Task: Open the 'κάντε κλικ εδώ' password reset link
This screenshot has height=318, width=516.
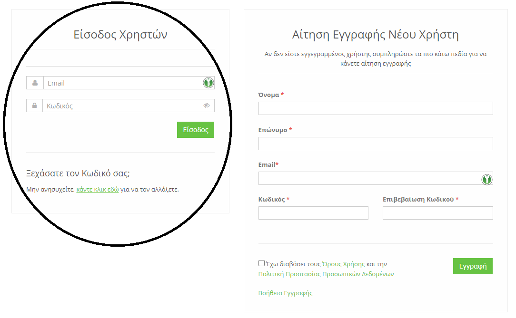Action: (97, 189)
